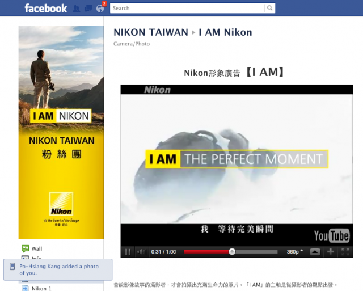Click the Wall speech-bubble icon
Viewport: 363px width, 291px height.
[x=25, y=248]
